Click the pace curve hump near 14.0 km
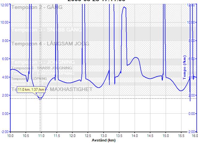This screenshot has width=198, height=143. pyautogui.click(x=136, y=57)
